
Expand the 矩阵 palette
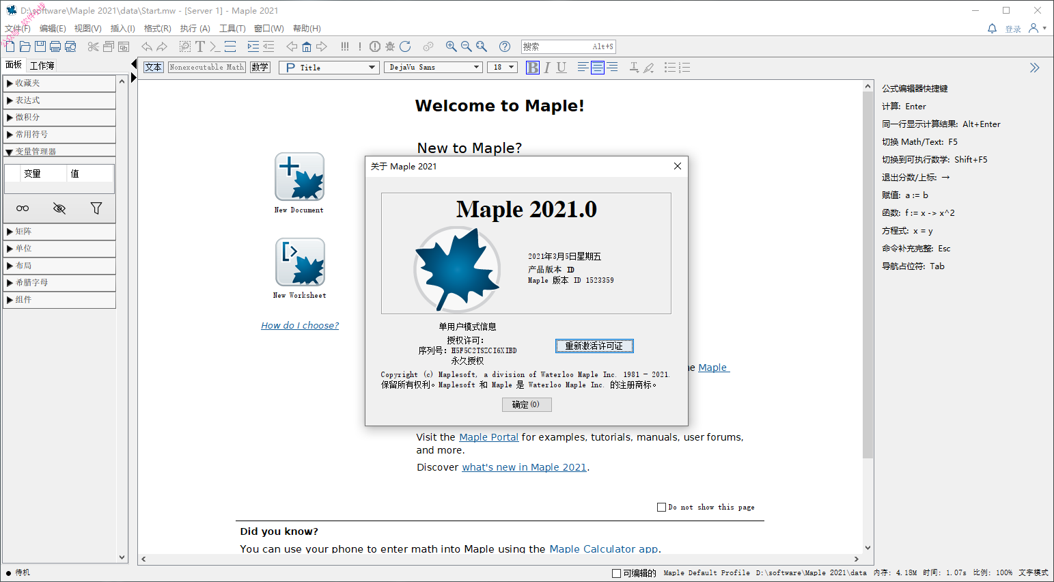tap(59, 232)
